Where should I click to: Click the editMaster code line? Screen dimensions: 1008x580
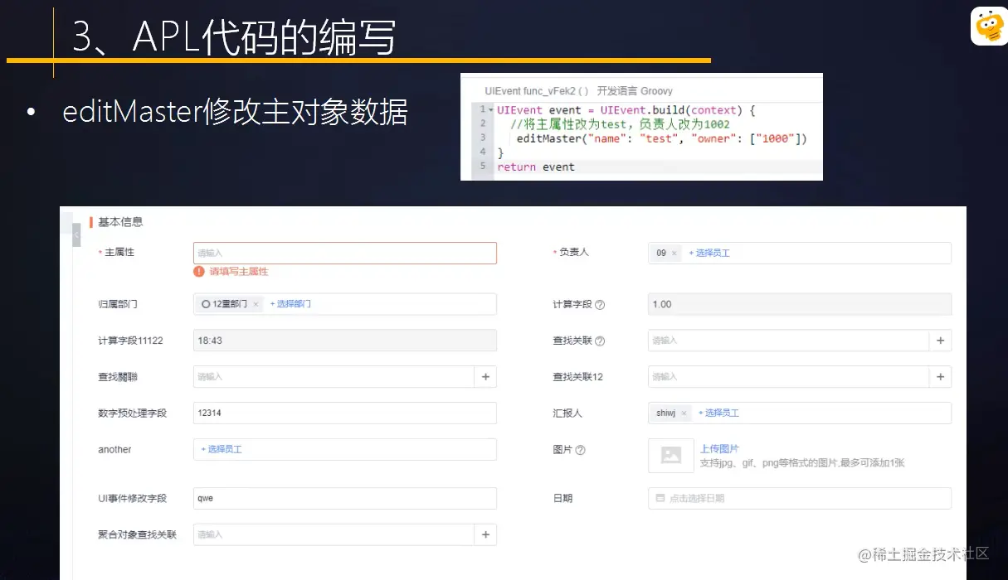[661, 138]
